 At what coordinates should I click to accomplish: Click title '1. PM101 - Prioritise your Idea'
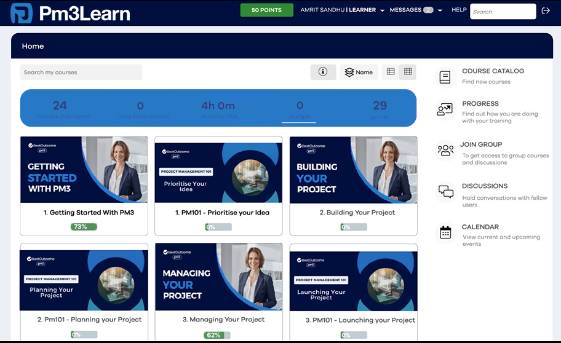tap(222, 213)
